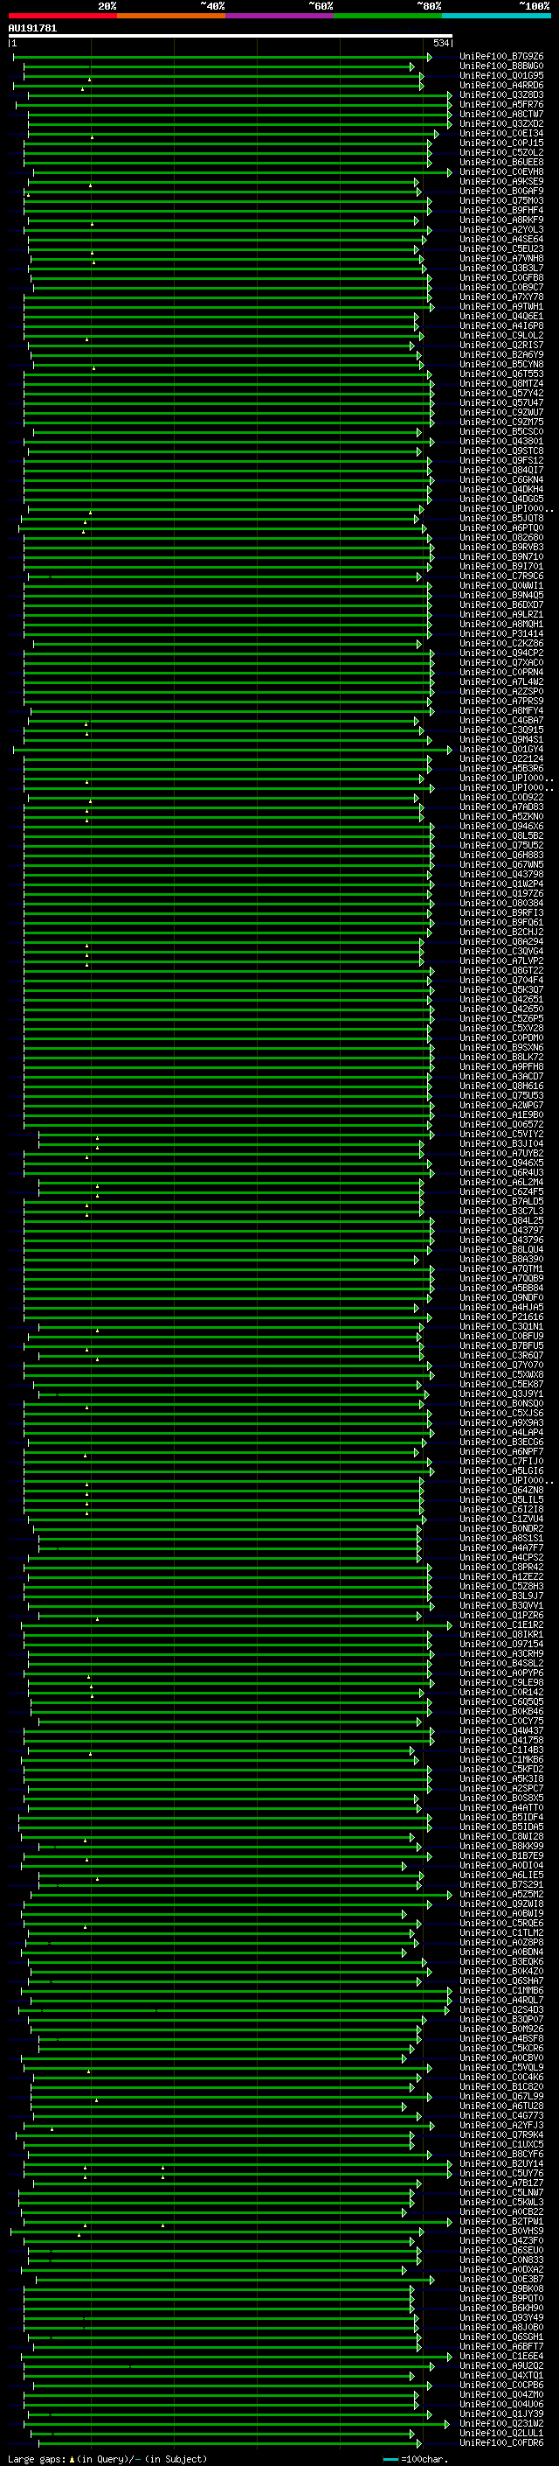The width and height of the screenshot is (559, 2466).
Task: View sequence UniRef100_A7UYB2
Action: [x=501, y=1154]
